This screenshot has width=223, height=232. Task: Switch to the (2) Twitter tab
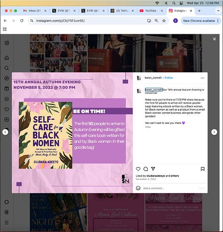pyautogui.click(x=122, y=11)
